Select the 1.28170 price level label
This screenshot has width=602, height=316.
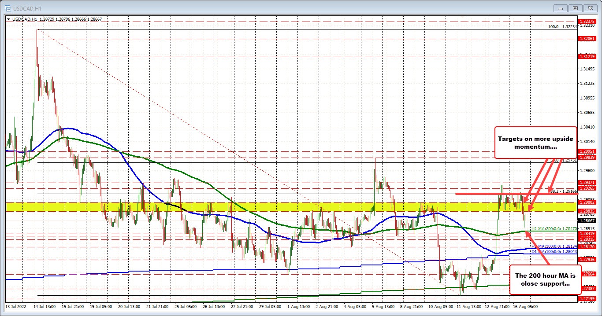click(587, 247)
